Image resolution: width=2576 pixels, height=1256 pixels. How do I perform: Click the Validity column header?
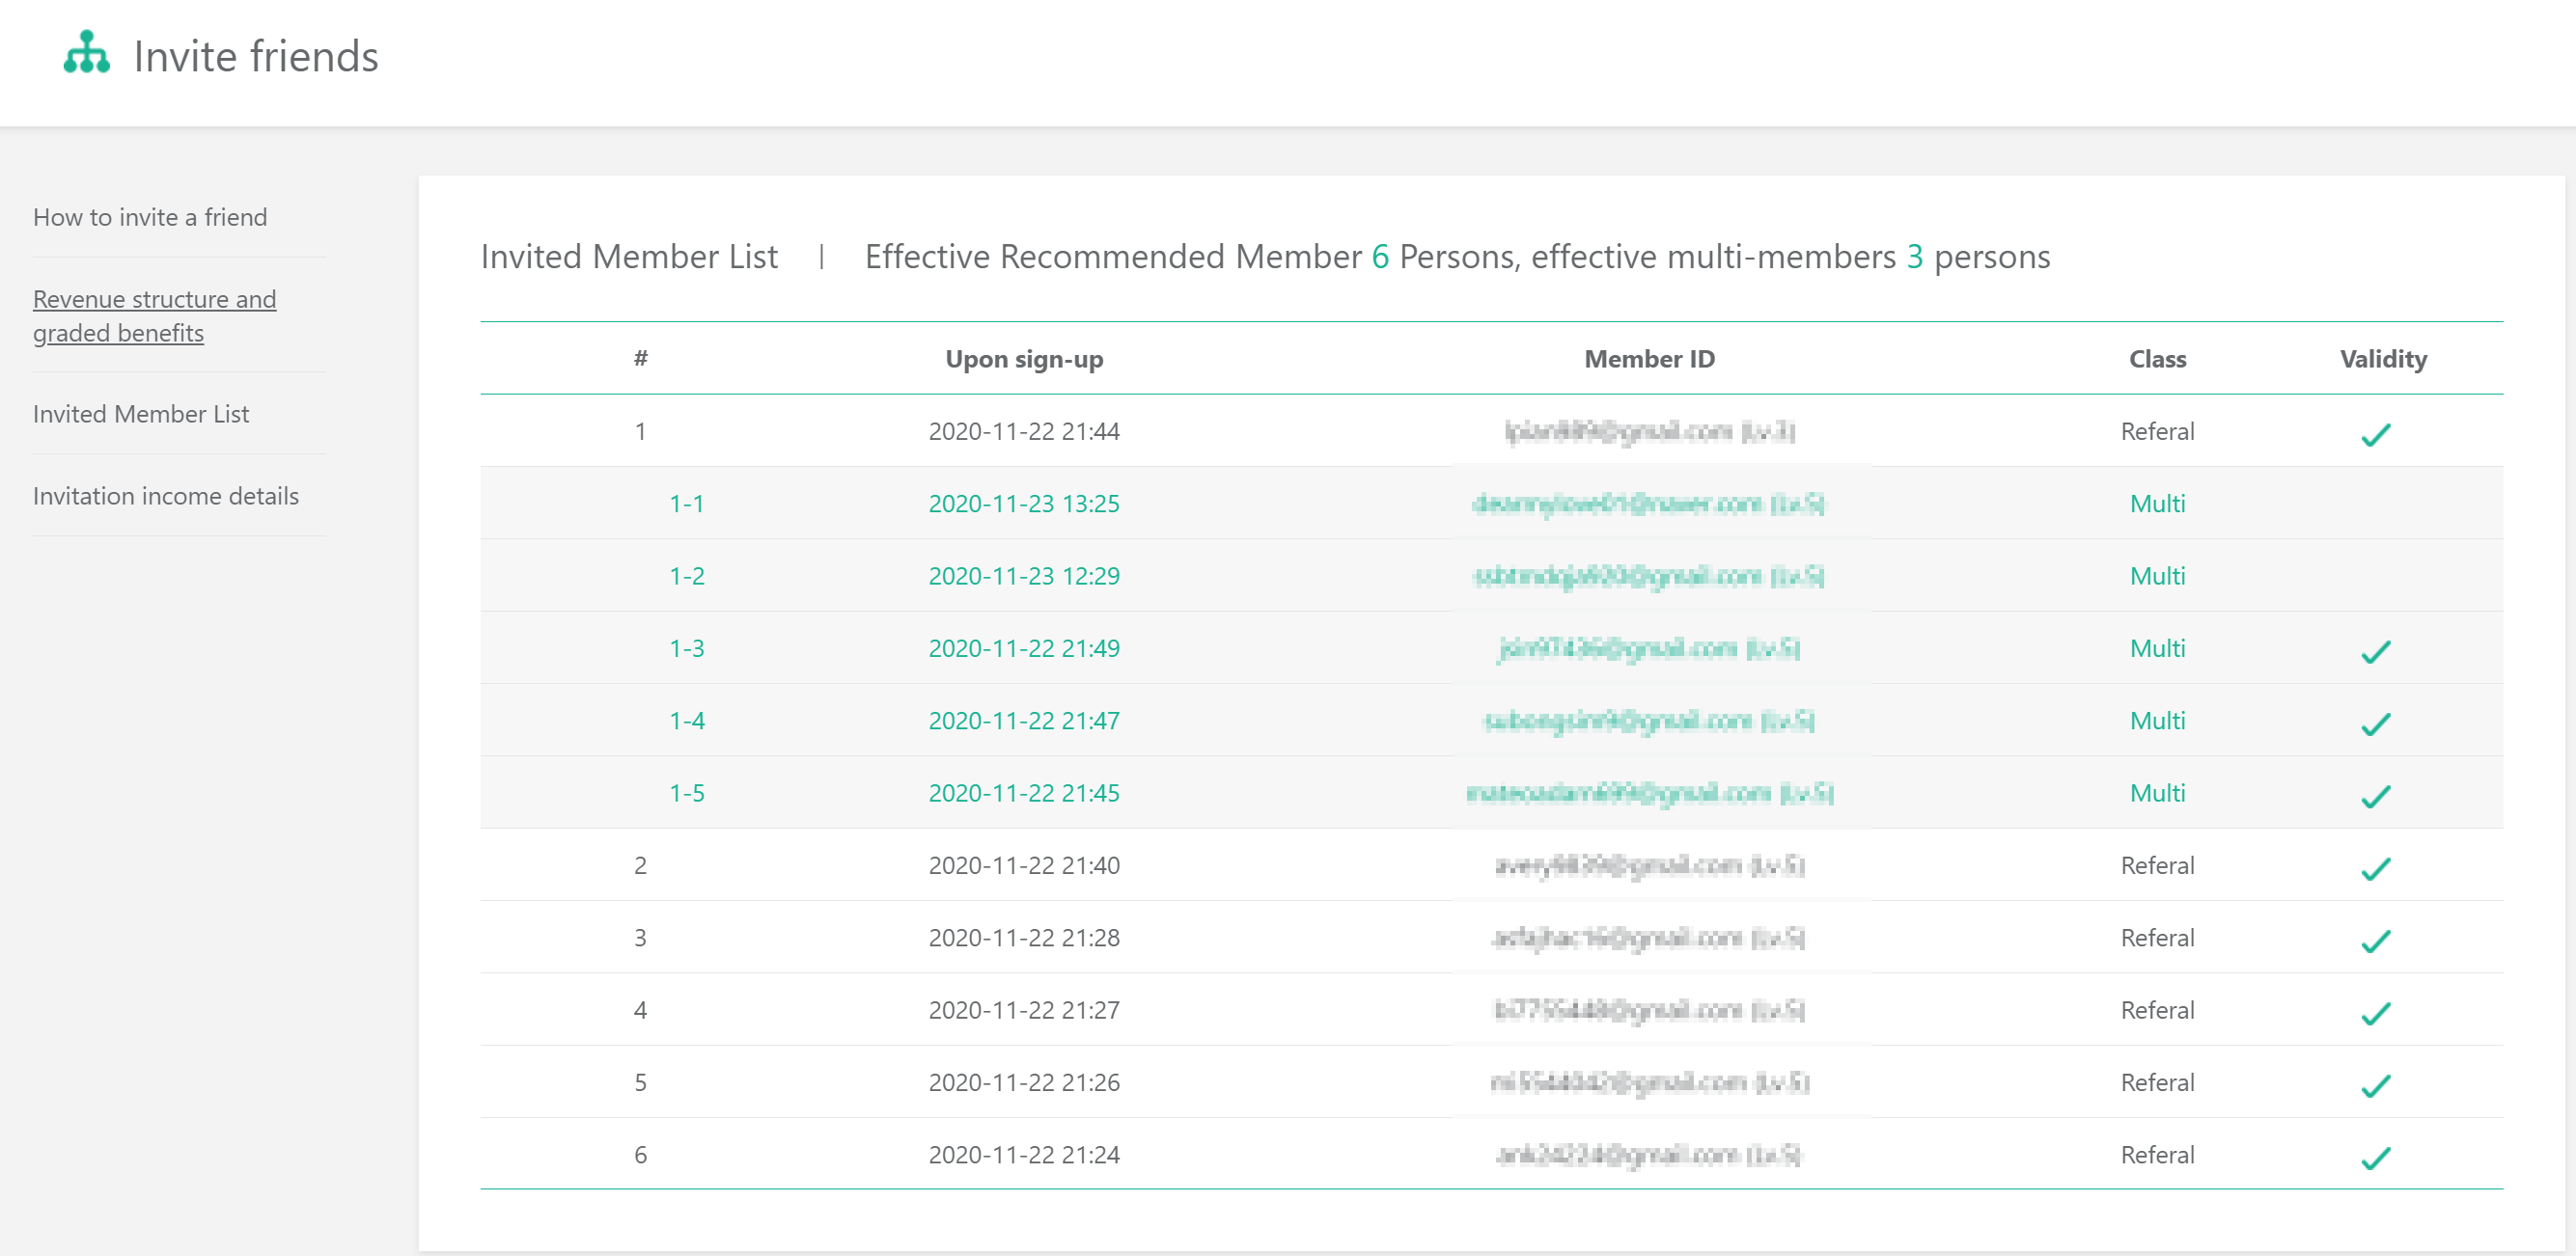click(2383, 359)
